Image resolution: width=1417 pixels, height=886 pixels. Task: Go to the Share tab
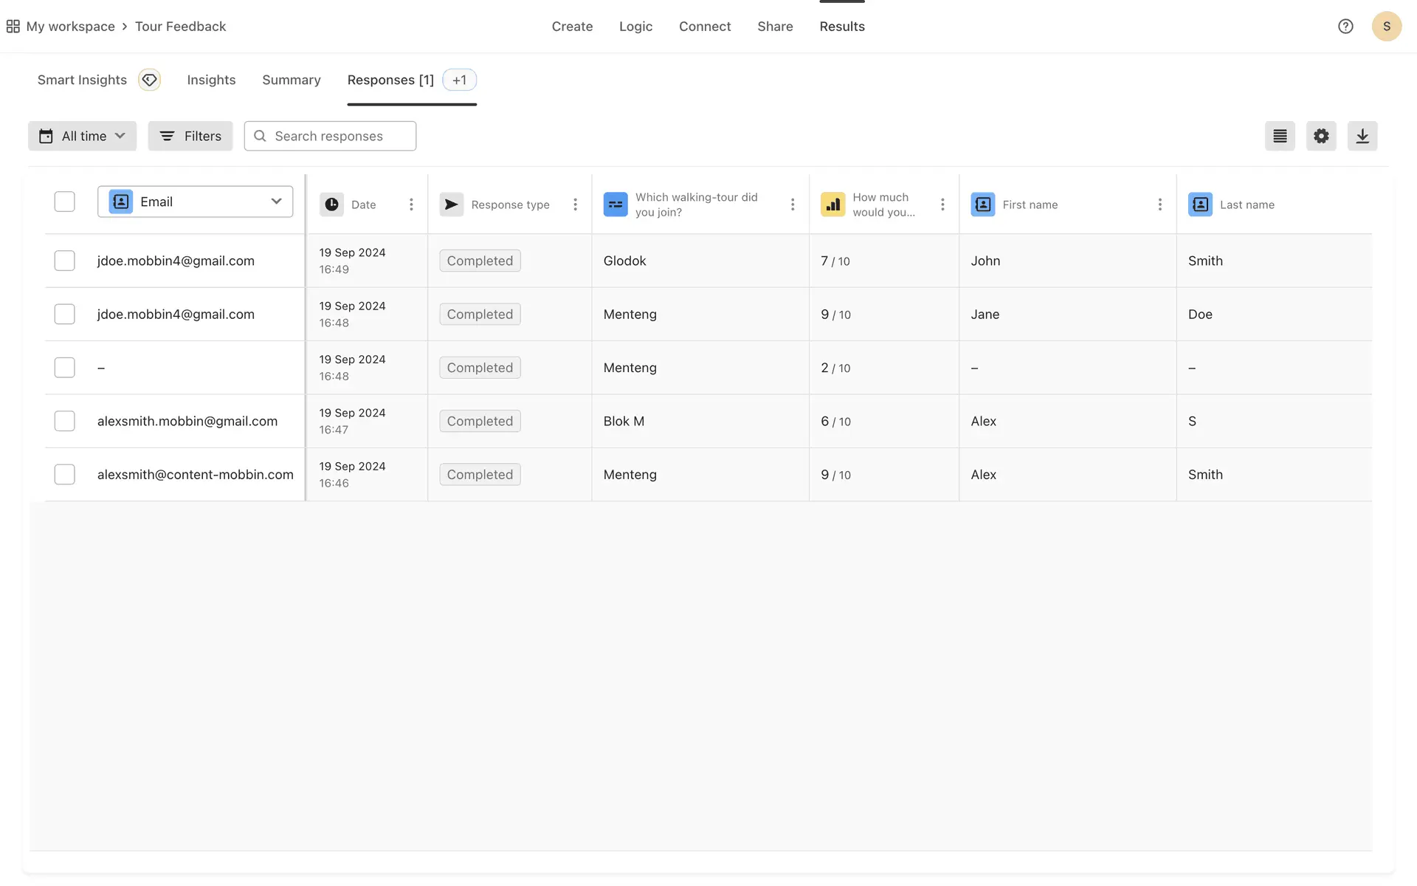point(774,27)
